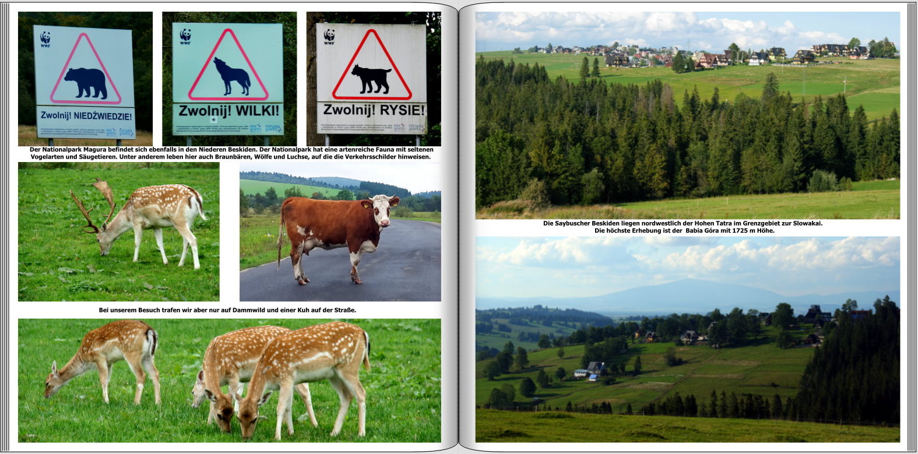This screenshot has height=454, width=918.
Task: Open the hilltop village landscape photo
Action: (x=687, y=115)
